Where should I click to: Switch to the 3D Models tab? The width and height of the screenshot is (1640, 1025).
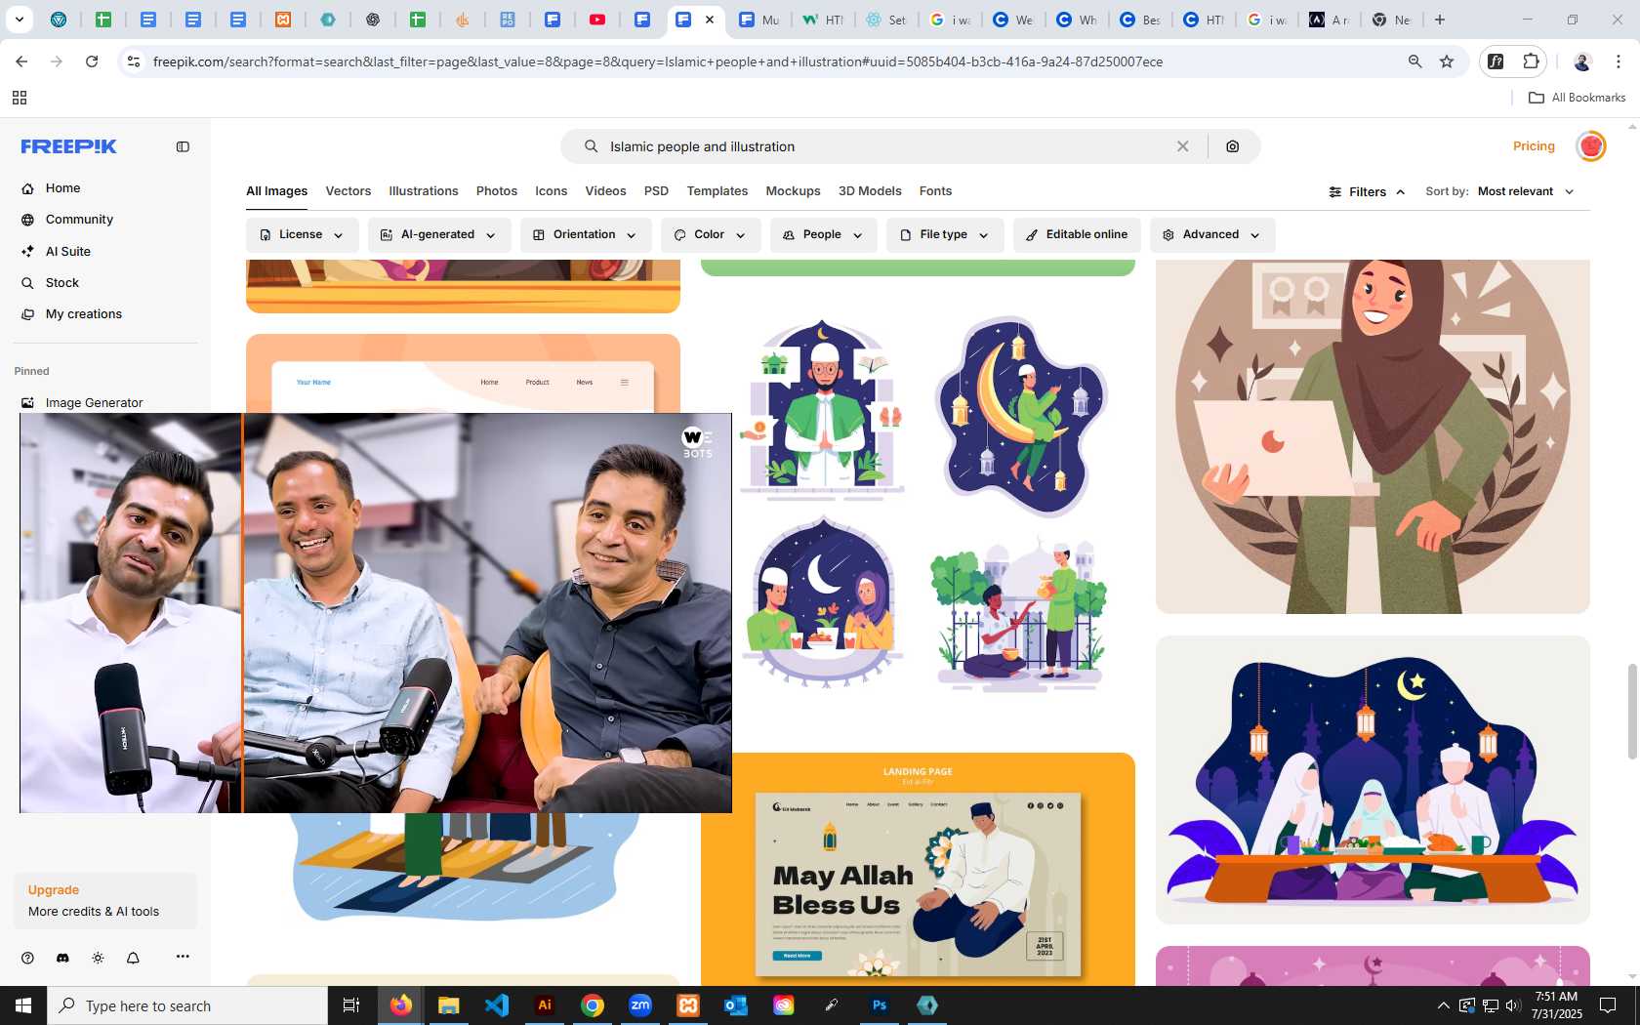click(x=870, y=191)
